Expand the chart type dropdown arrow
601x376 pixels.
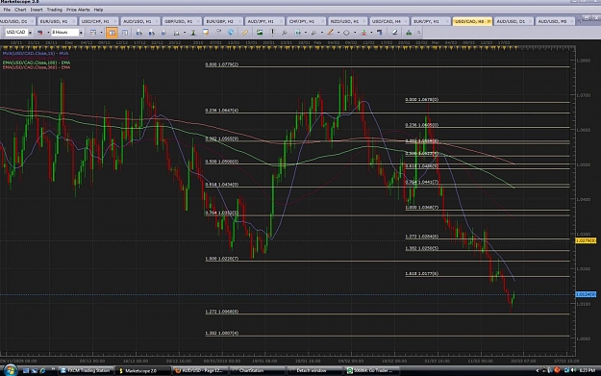[x=101, y=33]
